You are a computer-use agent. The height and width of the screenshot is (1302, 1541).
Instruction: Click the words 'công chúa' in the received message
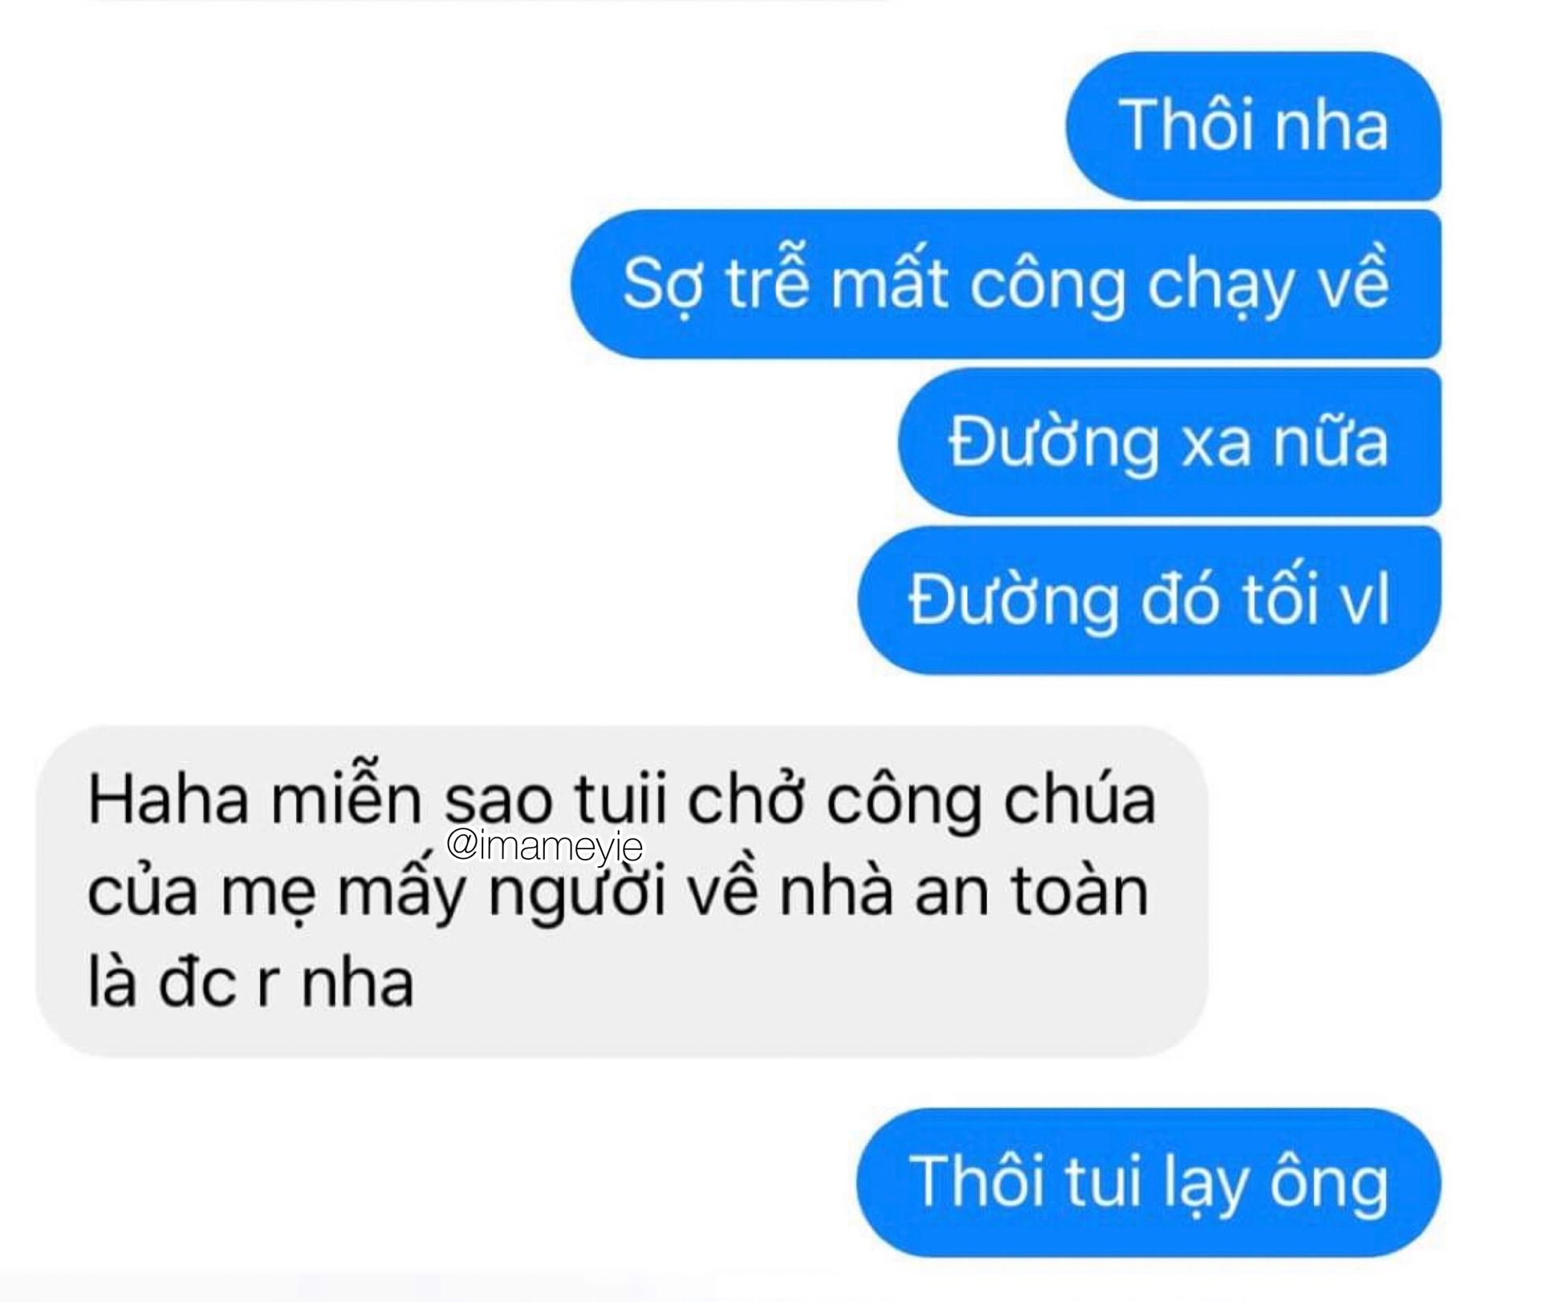coord(991,803)
